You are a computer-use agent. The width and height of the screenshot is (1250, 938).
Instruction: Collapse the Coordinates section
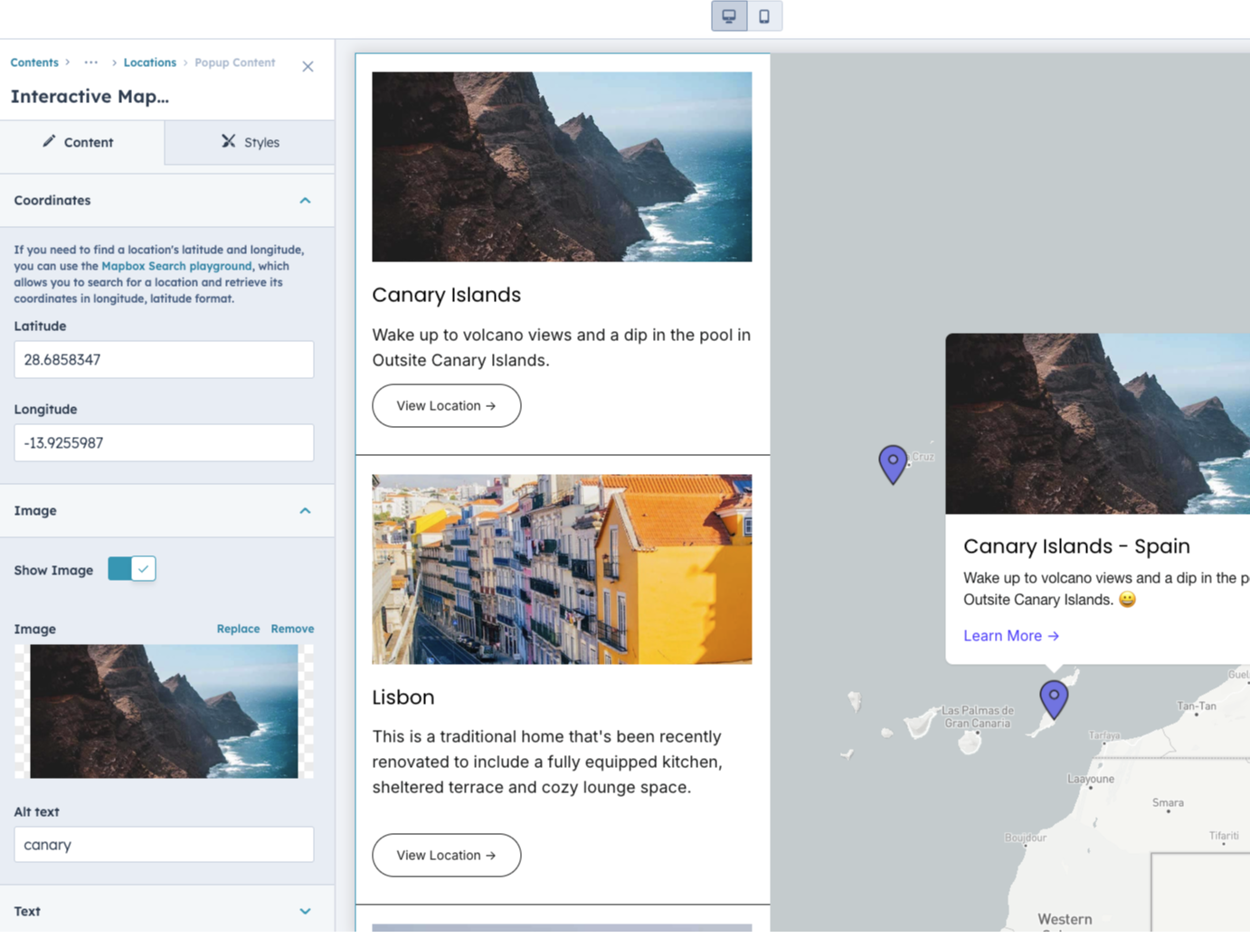click(x=305, y=200)
